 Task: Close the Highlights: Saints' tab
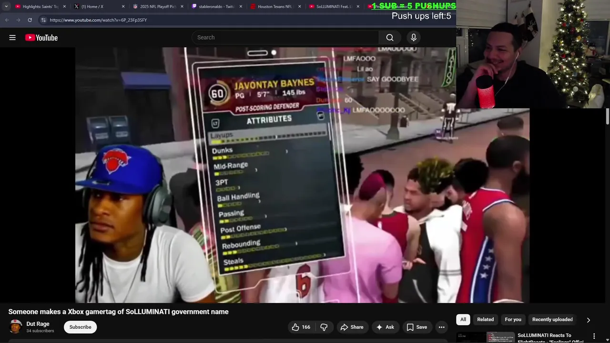(x=64, y=7)
